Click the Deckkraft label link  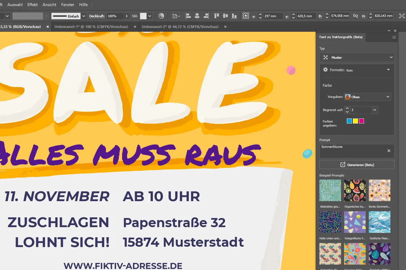(x=97, y=16)
